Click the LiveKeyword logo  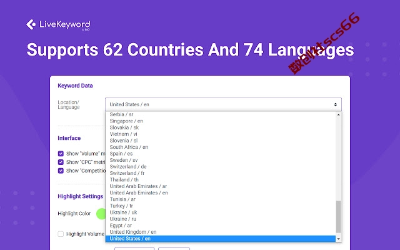coord(58,25)
